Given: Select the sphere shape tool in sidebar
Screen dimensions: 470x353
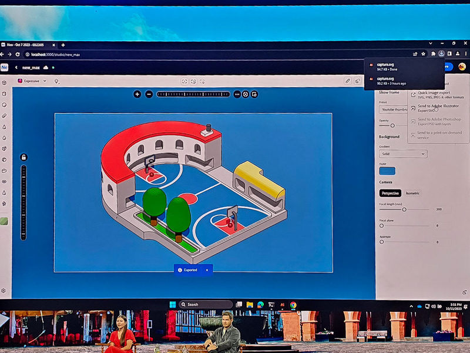Looking at the screenshot, I should (4, 105).
